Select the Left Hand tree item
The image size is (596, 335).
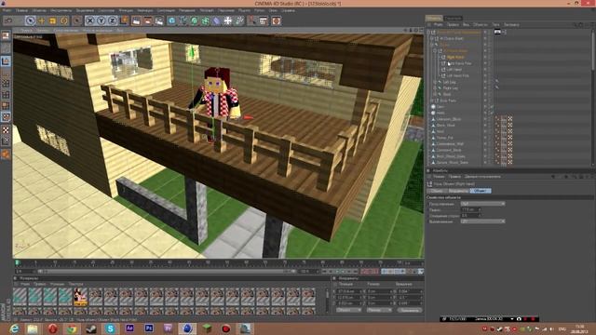[x=454, y=70]
